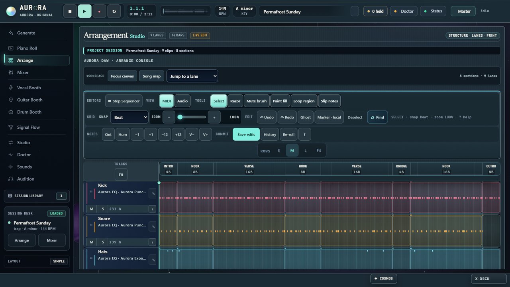Arm recording with the red record button
The image size is (510, 287).
coord(99,11)
